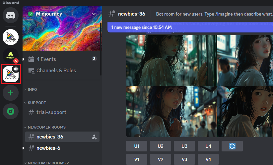Open Explore Discoverable Servers compass icon
Image resolution: width=273 pixels, height=165 pixels.
(11, 111)
